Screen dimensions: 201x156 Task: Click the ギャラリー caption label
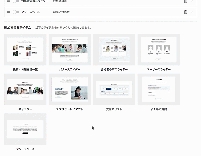click(x=25, y=109)
